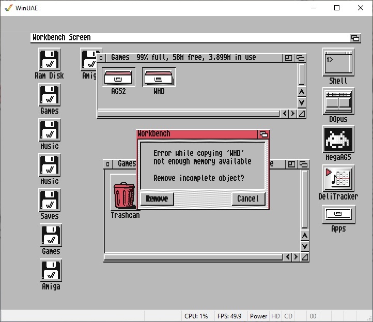Open the Ram Disk icon
This screenshot has height=322, width=373.
coord(49,59)
